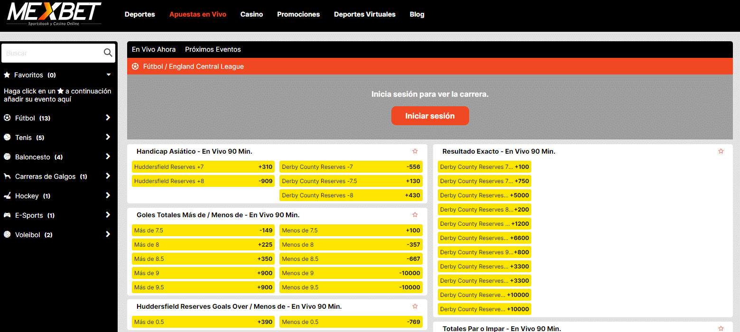Select the Voleibol ball icon
Viewport: 740px width, 332px height.
click(x=7, y=234)
